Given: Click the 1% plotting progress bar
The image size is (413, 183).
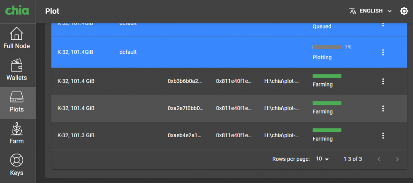Looking at the screenshot, I should point(327,47).
